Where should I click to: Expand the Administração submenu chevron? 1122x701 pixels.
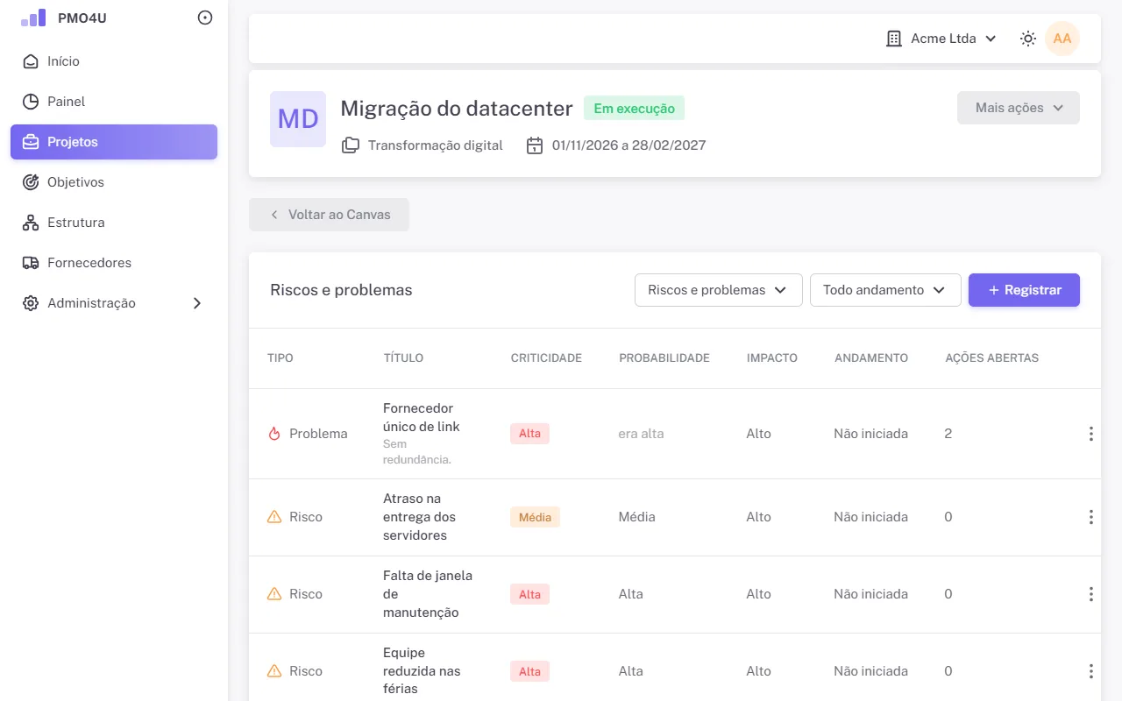tap(197, 303)
